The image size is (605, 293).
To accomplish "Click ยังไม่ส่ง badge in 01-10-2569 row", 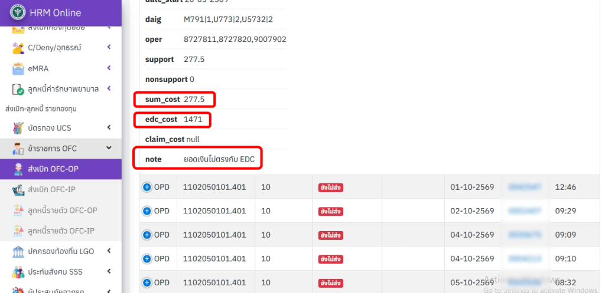I will [x=331, y=187].
